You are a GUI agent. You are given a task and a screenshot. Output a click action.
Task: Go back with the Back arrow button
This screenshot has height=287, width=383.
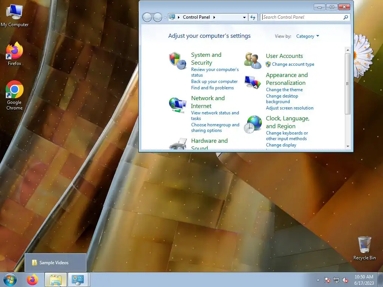point(147,17)
